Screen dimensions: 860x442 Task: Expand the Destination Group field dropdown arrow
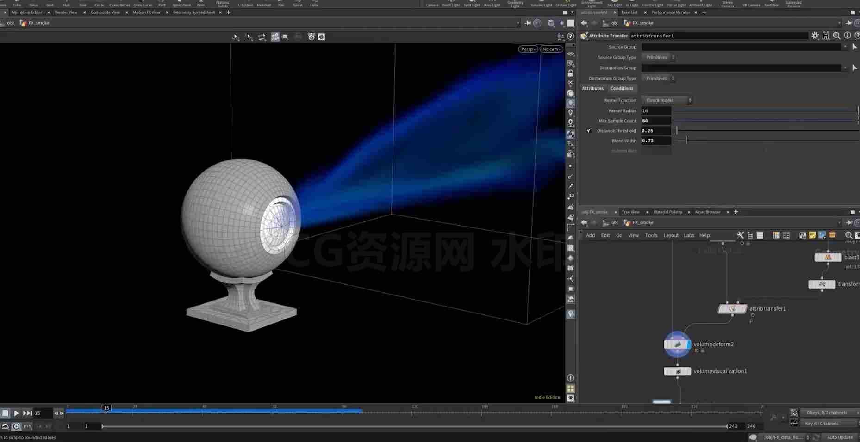tap(845, 68)
